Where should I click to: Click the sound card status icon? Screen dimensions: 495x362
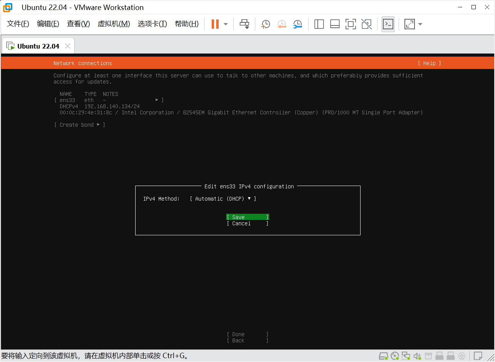[x=417, y=355]
